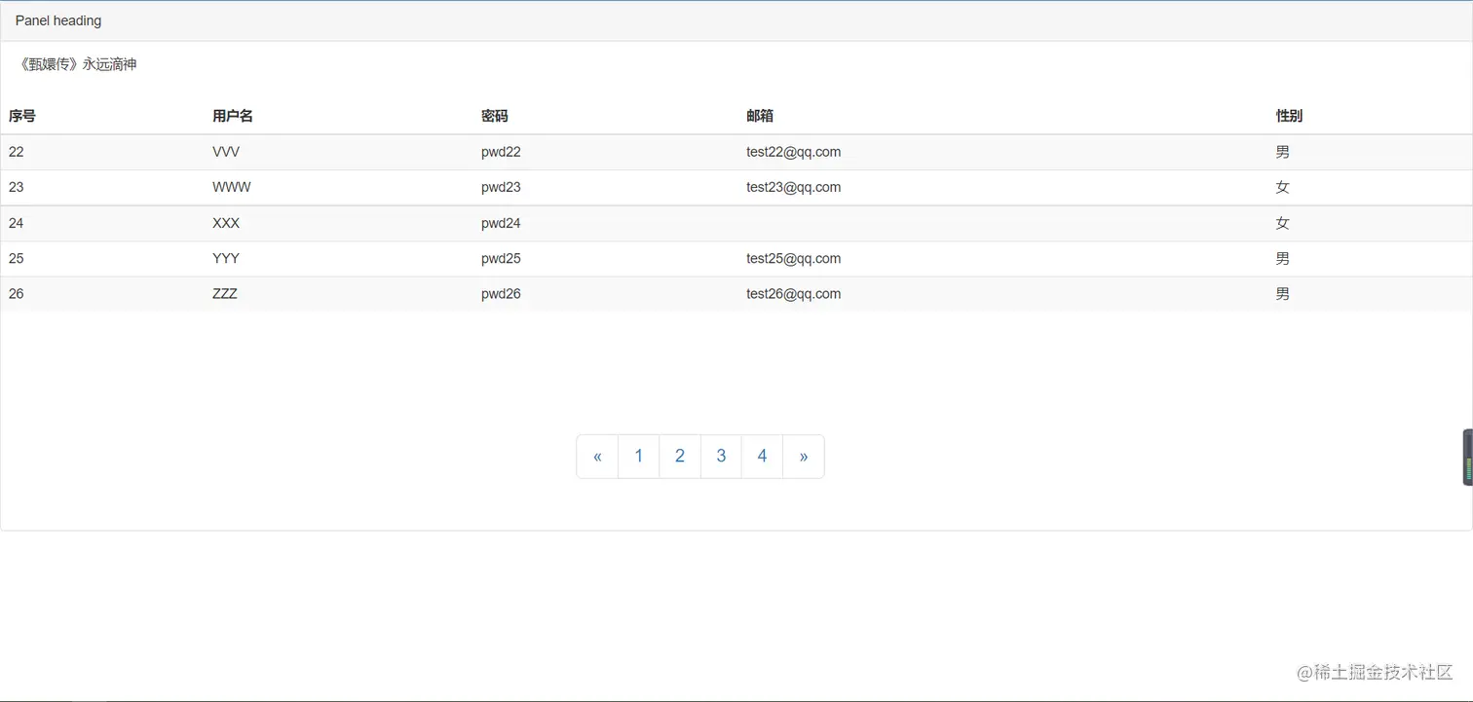Click the 密码 column header
This screenshot has width=1473, height=702.
(495, 116)
